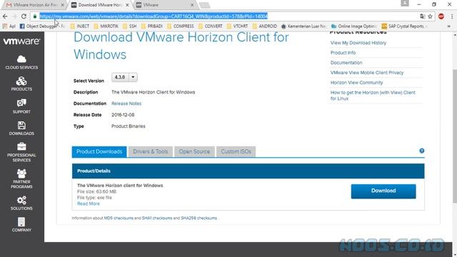The image size is (457, 257).
Task: Click the translate page icon
Action: click(422, 16)
